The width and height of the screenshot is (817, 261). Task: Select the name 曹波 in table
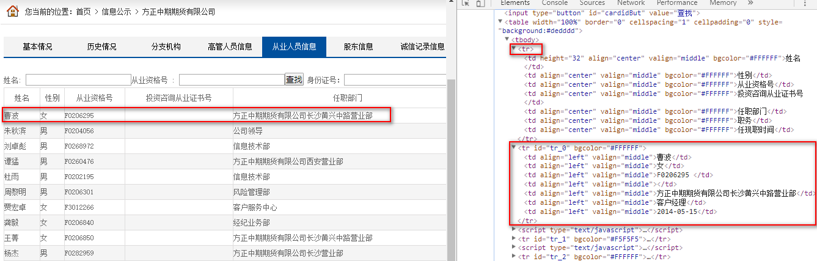pos(11,116)
